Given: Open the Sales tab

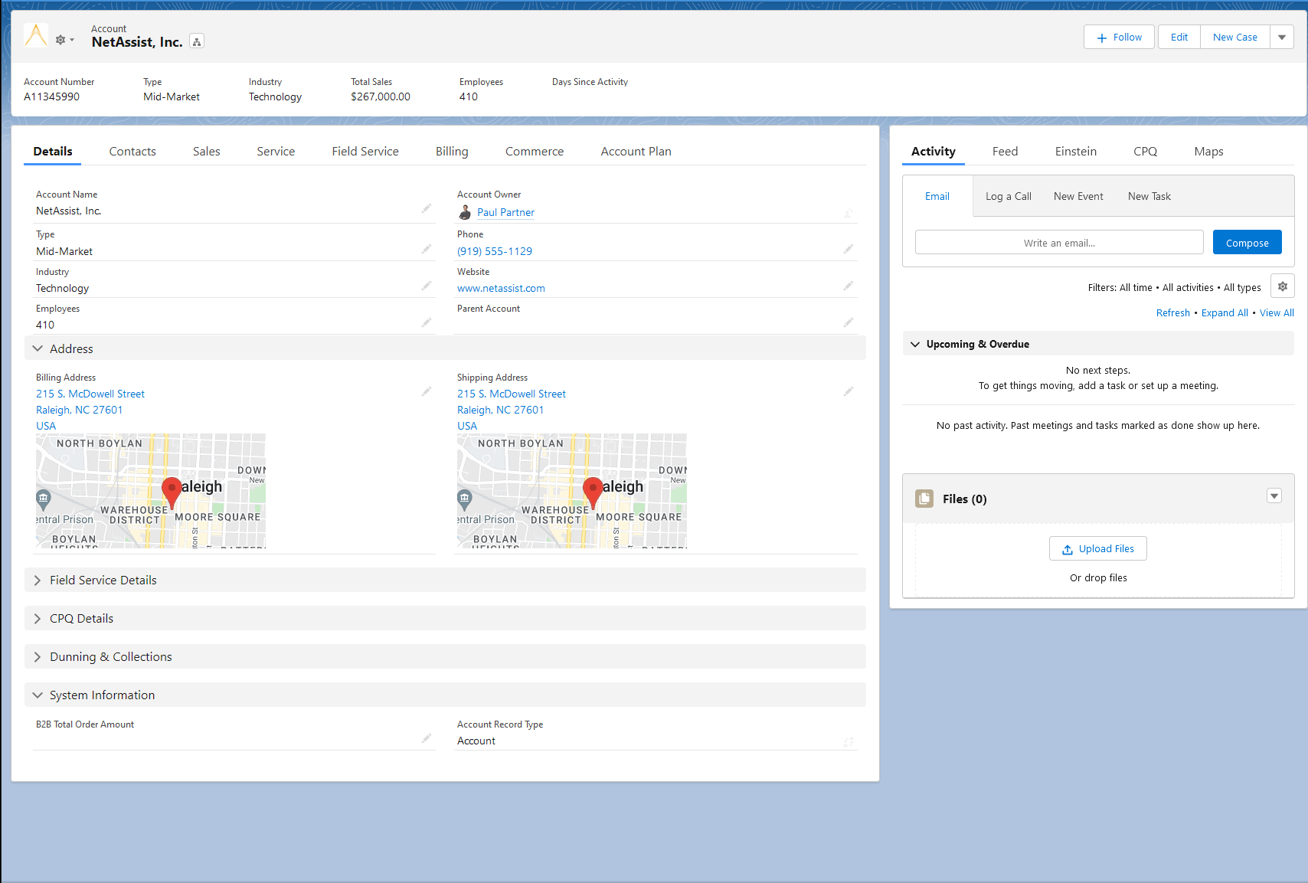Looking at the screenshot, I should point(207,152).
